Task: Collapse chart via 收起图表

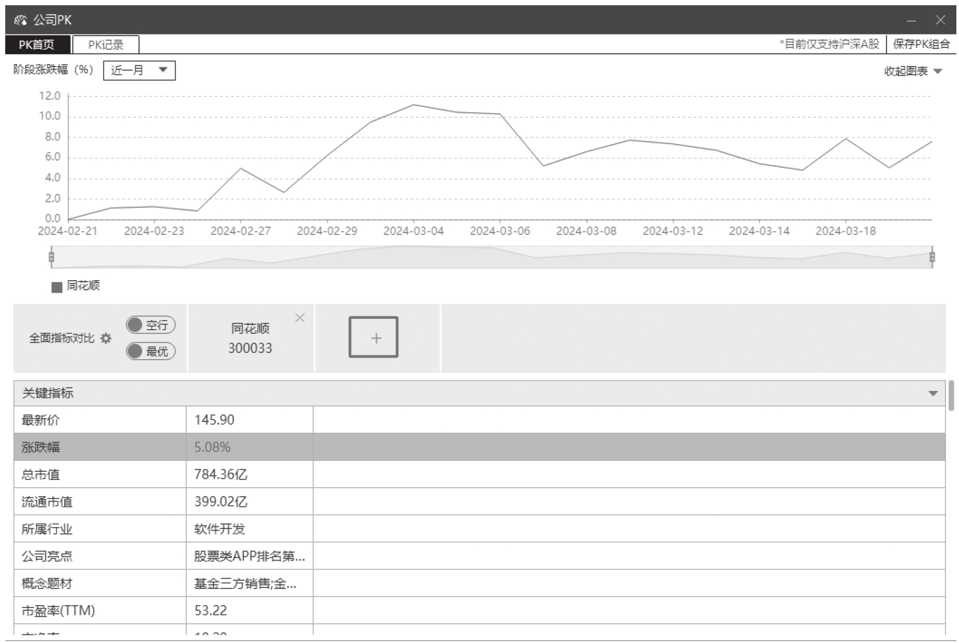Action: (912, 71)
